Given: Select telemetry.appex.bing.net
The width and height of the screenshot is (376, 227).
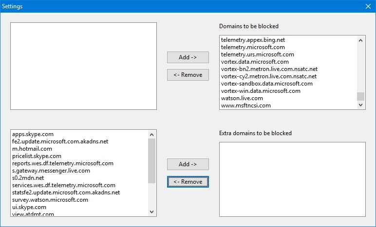Looking at the screenshot, I should pyautogui.click(x=253, y=40).
